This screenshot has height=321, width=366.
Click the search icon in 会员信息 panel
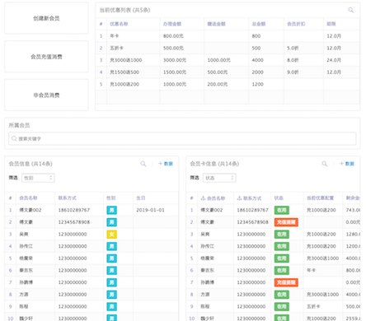(143, 164)
